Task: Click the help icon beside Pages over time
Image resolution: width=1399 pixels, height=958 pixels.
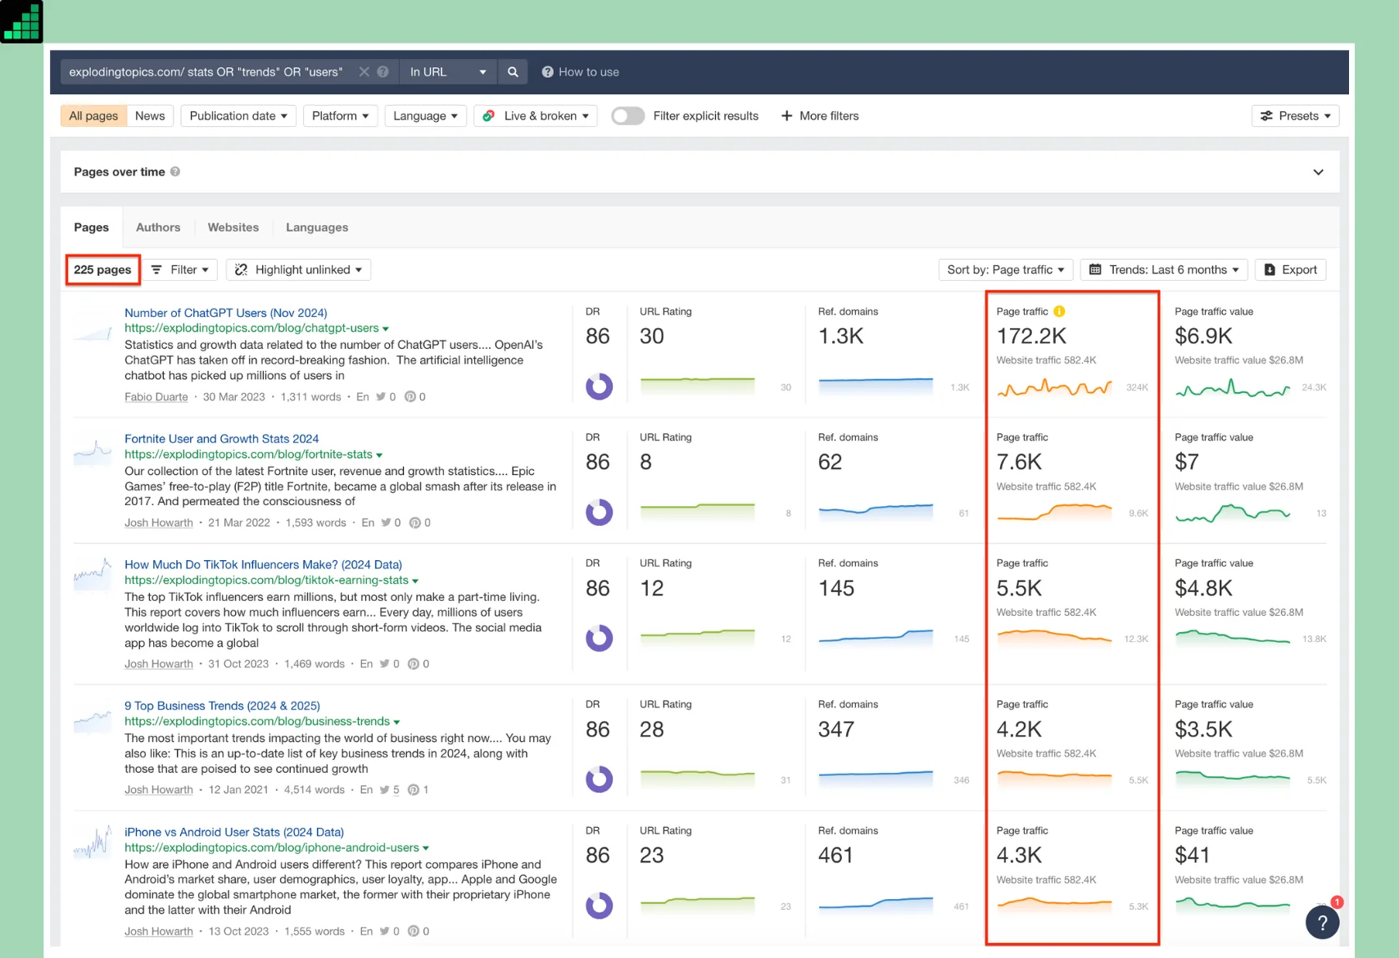Action: [175, 172]
